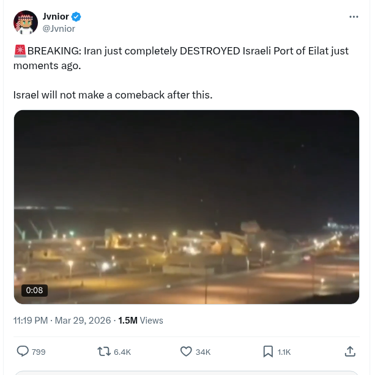Open Jvnior's profile avatar
372x375 pixels.
25,22
